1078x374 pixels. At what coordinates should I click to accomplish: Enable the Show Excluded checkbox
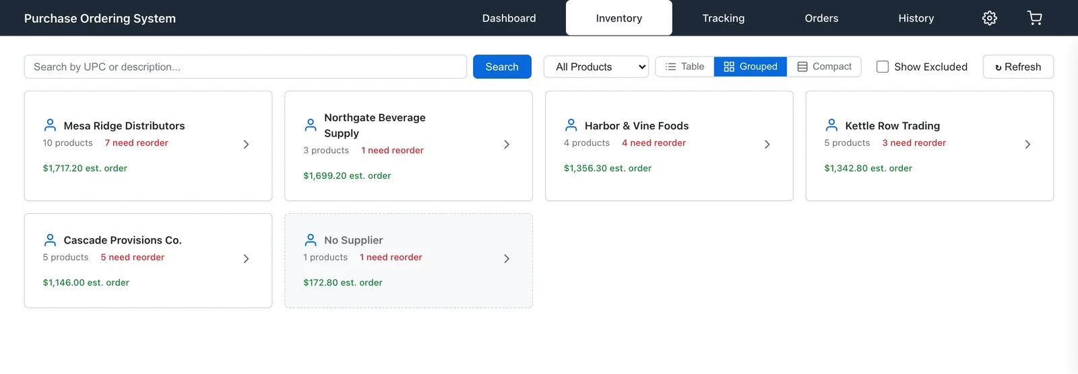[882, 67]
